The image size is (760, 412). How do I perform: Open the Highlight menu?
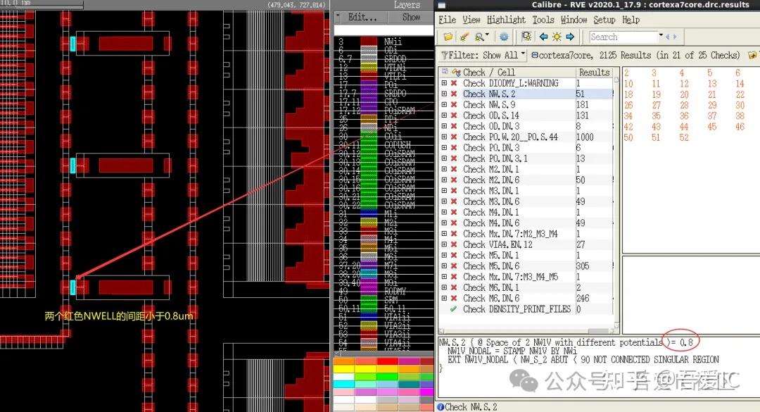tap(506, 19)
